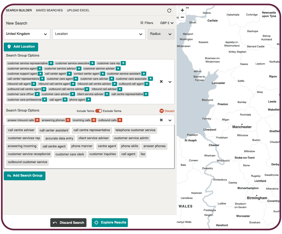The image size is (282, 234).
Task: Delete the excluded 'outbound calls' term
Action: click(x=120, y=120)
